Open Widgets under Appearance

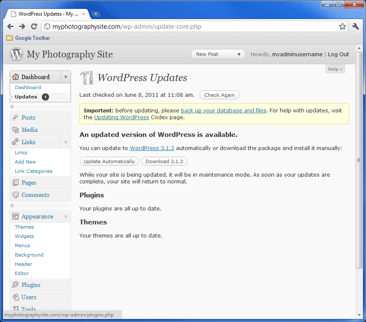tap(24, 236)
